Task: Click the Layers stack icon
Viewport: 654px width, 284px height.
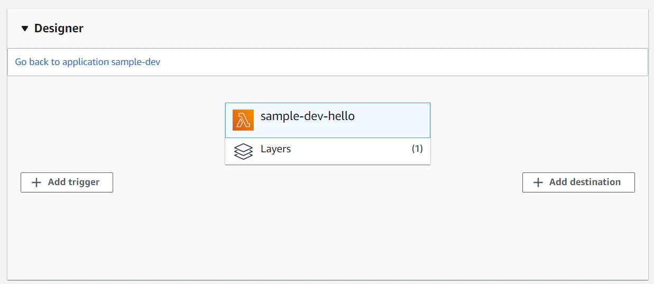Action: 243,151
